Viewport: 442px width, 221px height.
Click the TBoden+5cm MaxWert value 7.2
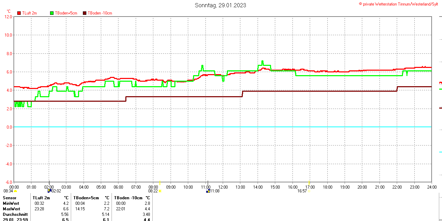[106, 209]
